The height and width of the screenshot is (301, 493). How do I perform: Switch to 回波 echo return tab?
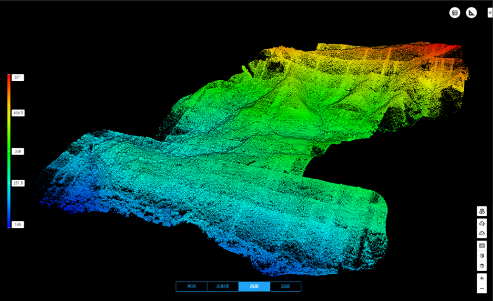point(285,286)
